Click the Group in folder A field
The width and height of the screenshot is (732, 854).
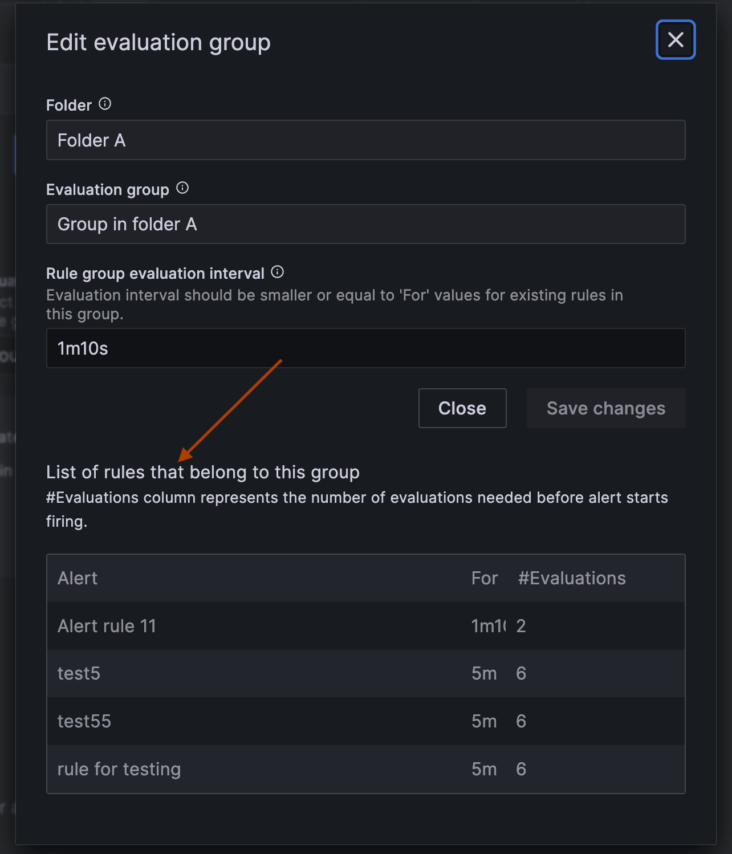coord(366,224)
